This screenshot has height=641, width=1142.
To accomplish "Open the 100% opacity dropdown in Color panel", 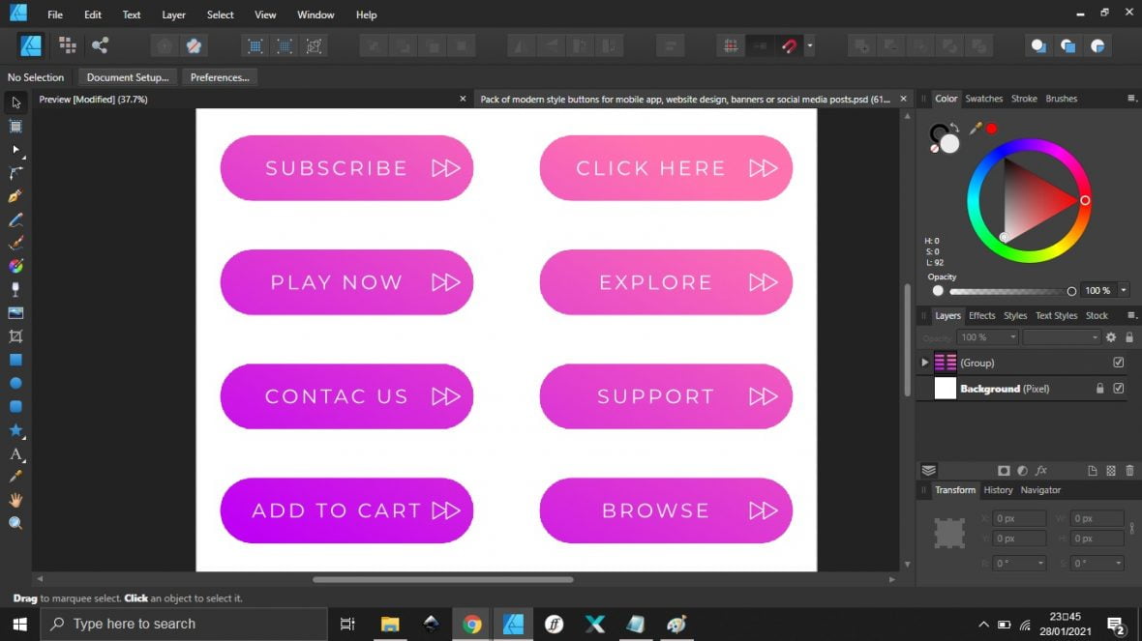I will tap(1121, 290).
